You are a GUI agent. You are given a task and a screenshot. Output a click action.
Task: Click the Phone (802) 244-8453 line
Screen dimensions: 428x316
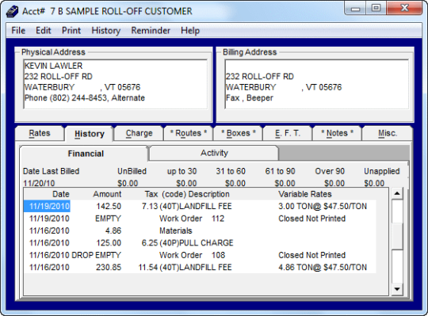(85, 98)
